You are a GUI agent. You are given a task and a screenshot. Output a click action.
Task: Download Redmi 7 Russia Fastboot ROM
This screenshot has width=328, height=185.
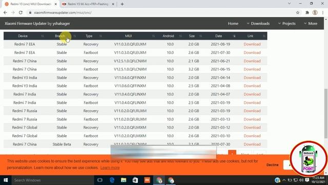click(x=252, y=119)
